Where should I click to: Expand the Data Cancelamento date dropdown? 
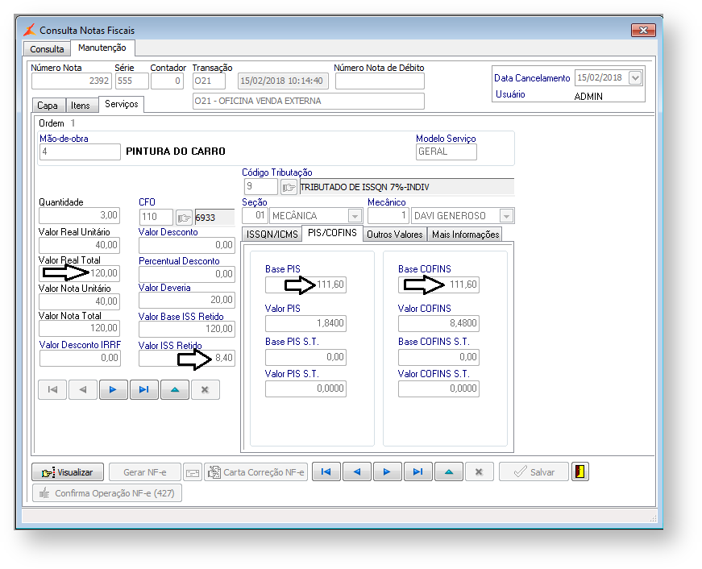(635, 78)
